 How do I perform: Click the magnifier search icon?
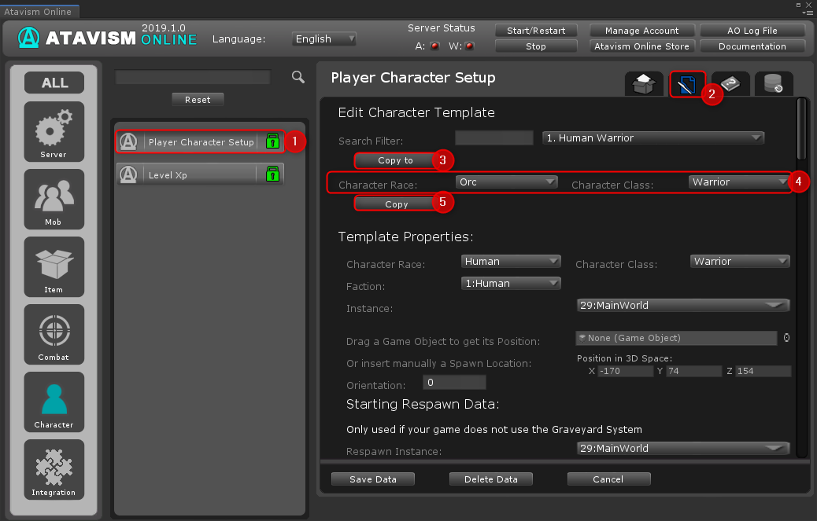click(298, 77)
